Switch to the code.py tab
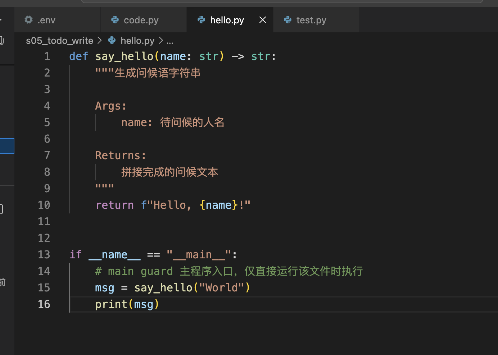This screenshot has width=498, height=355. click(144, 20)
